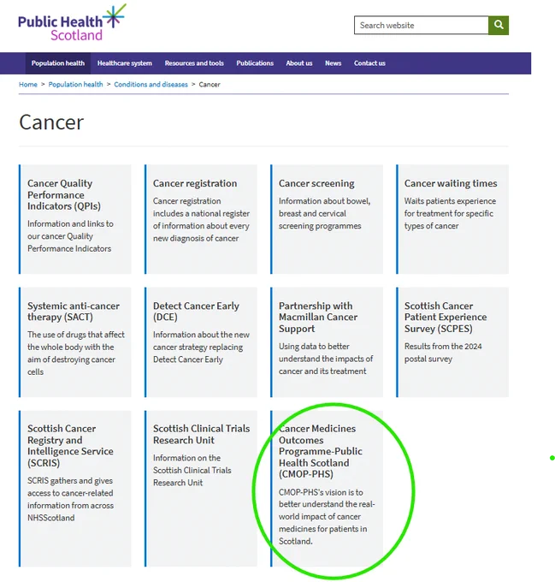Viewport: 555px width, 582px height.
Task: Open Cancer Quality Performance Indicators (QPIs) card
Action: click(x=75, y=219)
